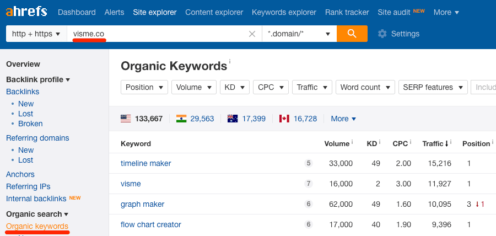Open the http + https protocol dropdown
The width and height of the screenshot is (496, 236).
36,34
